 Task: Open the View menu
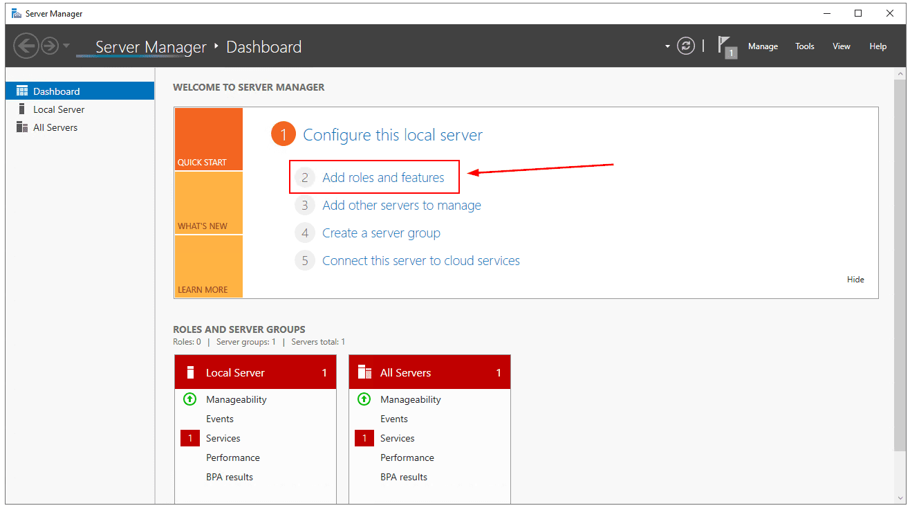(x=842, y=46)
